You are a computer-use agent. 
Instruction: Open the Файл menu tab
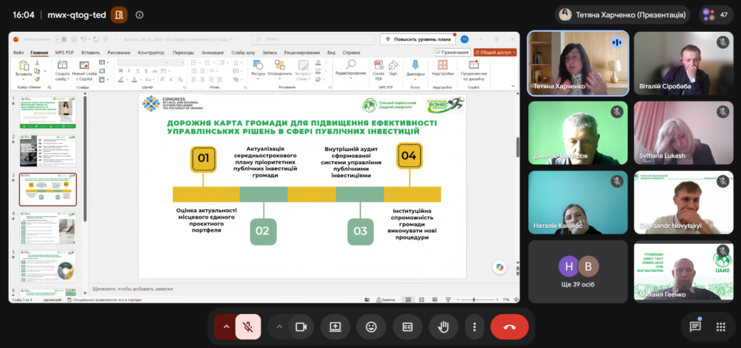tap(18, 52)
